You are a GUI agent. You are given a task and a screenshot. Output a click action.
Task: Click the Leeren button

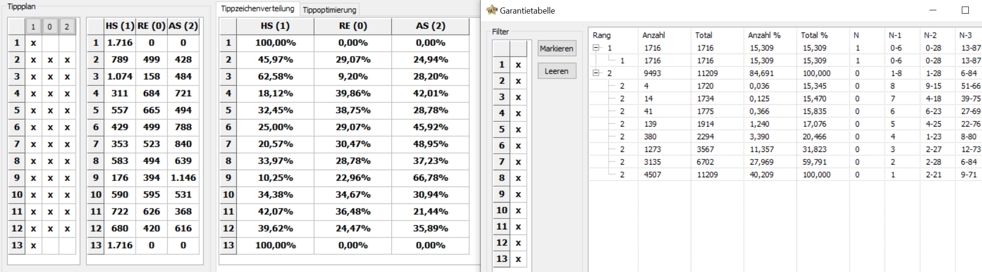click(x=557, y=71)
